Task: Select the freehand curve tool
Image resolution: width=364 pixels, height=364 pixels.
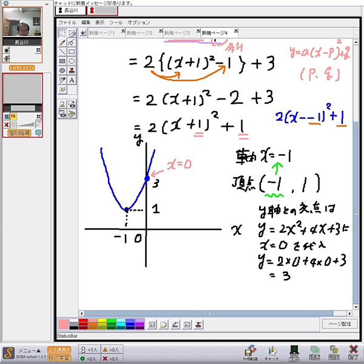Action: 72,42
